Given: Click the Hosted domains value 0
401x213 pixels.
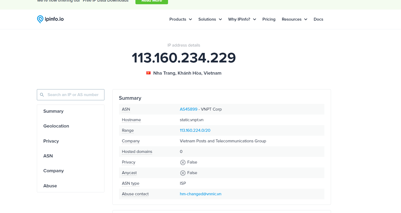Looking at the screenshot, I should pyautogui.click(x=181, y=152).
